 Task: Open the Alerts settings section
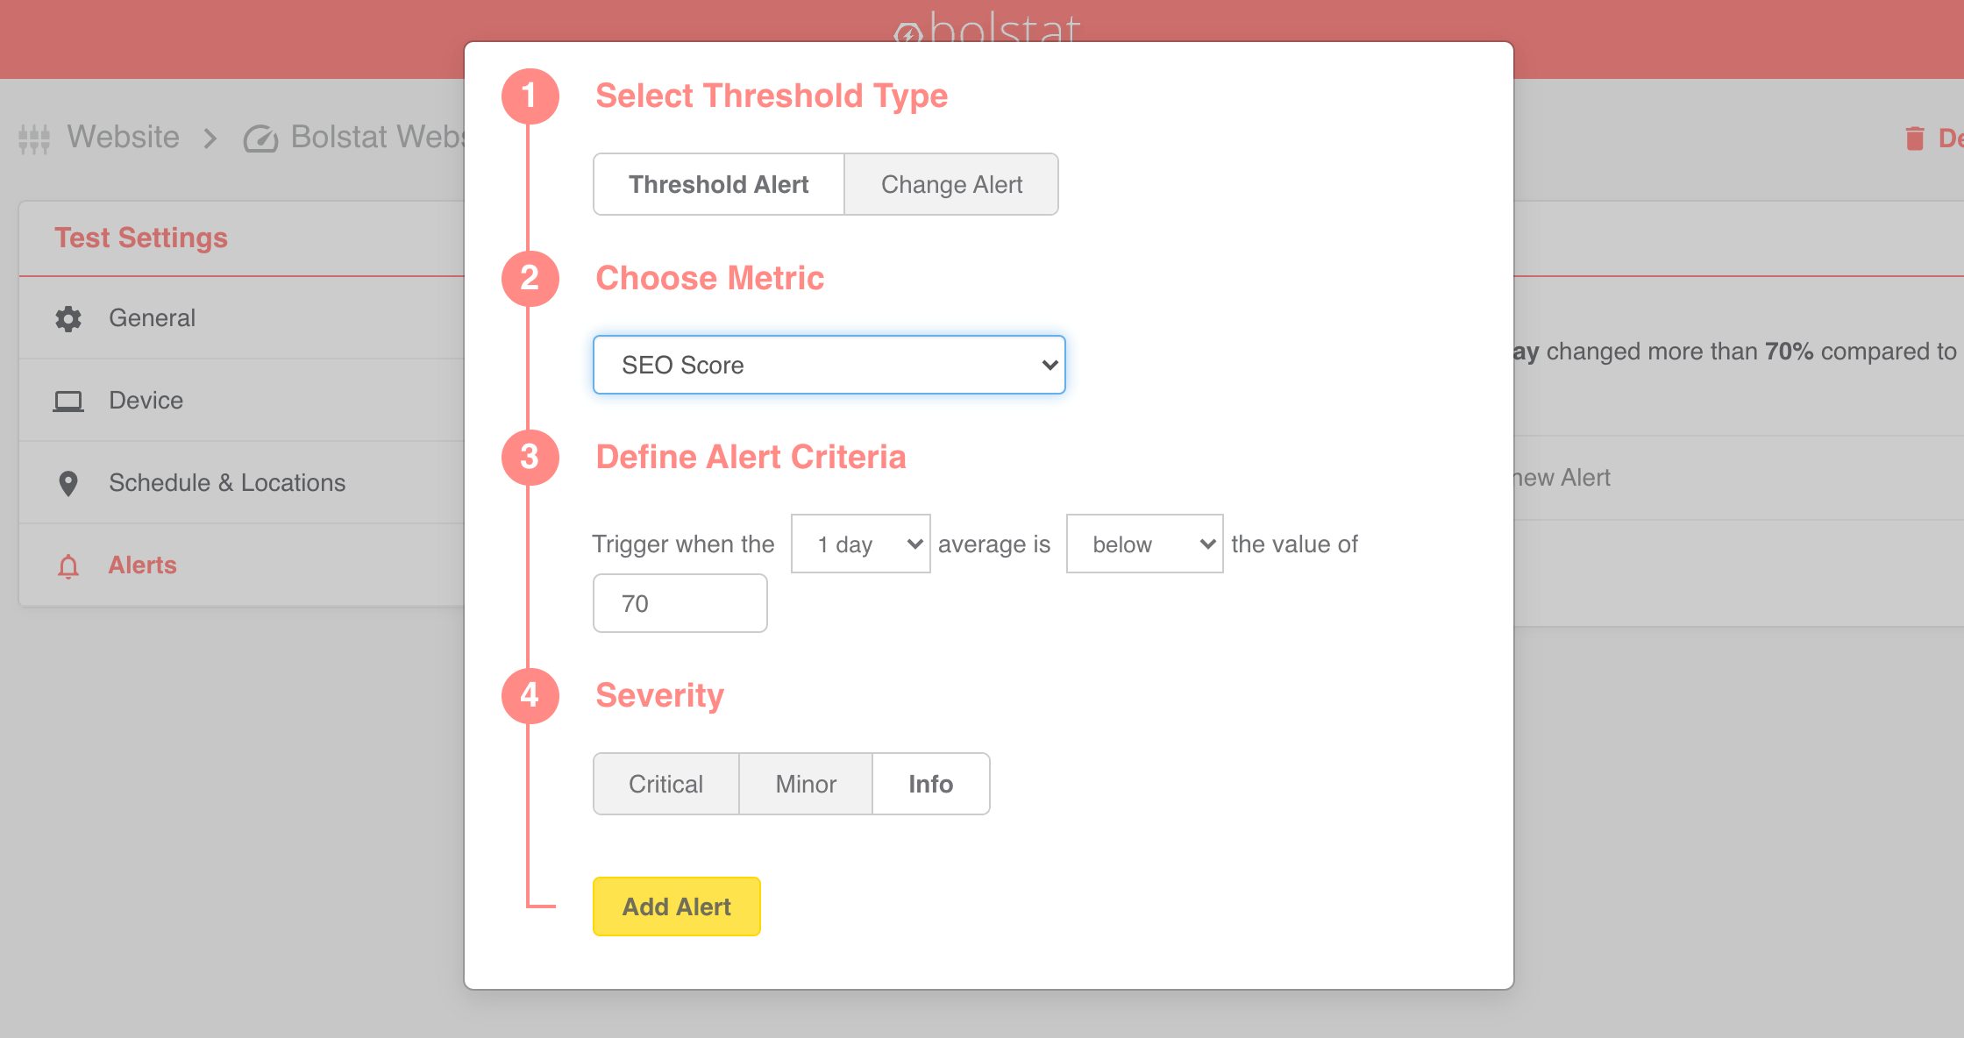(142, 565)
